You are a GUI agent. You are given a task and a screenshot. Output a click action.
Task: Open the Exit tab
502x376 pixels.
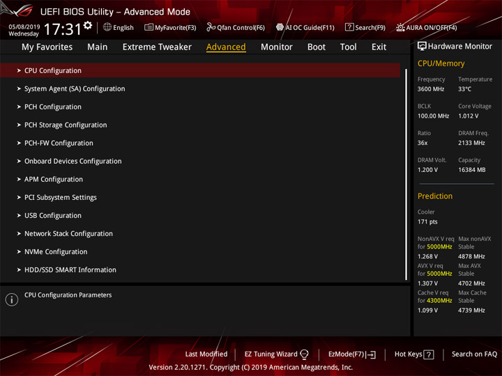379,47
